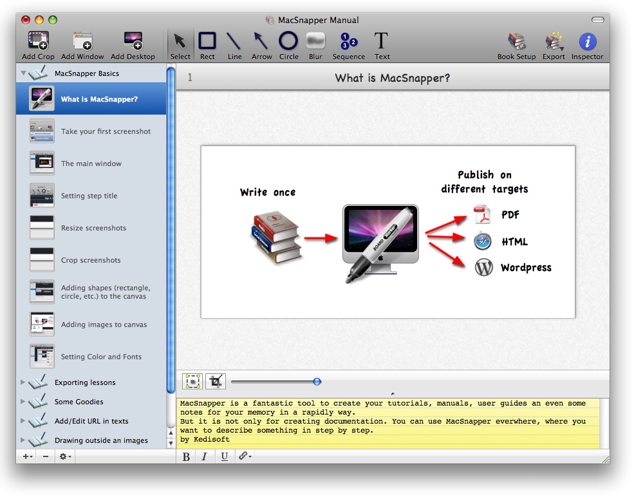The image size is (634, 497).
Task: Click the minus remove button below the sidebar
Action: click(x=46, y=456)
